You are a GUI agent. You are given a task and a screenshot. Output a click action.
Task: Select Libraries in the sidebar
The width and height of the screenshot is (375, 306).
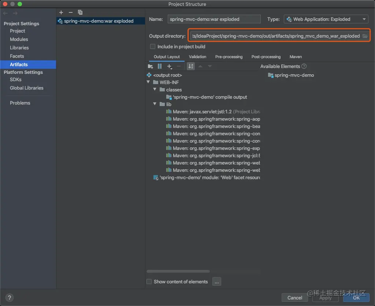[x=19, y=48]
